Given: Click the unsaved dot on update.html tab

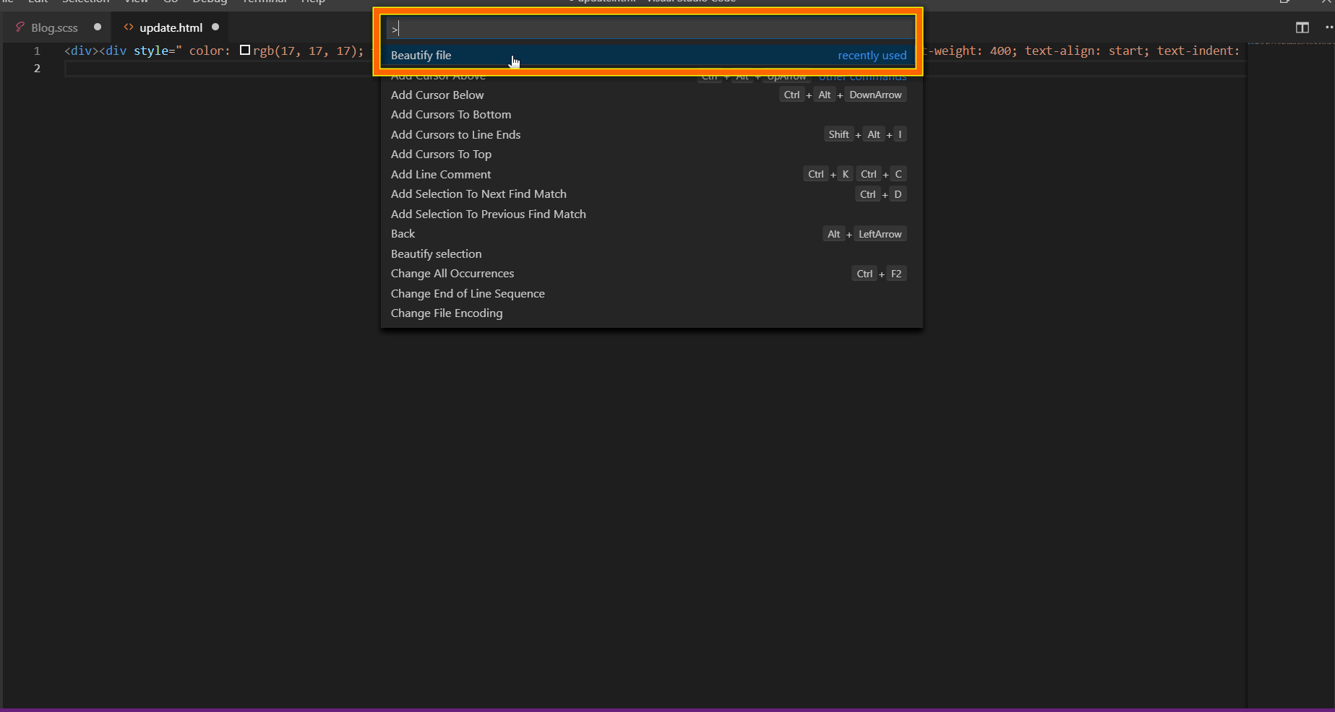Looking at the screenshot, I should tap(215, 27).
